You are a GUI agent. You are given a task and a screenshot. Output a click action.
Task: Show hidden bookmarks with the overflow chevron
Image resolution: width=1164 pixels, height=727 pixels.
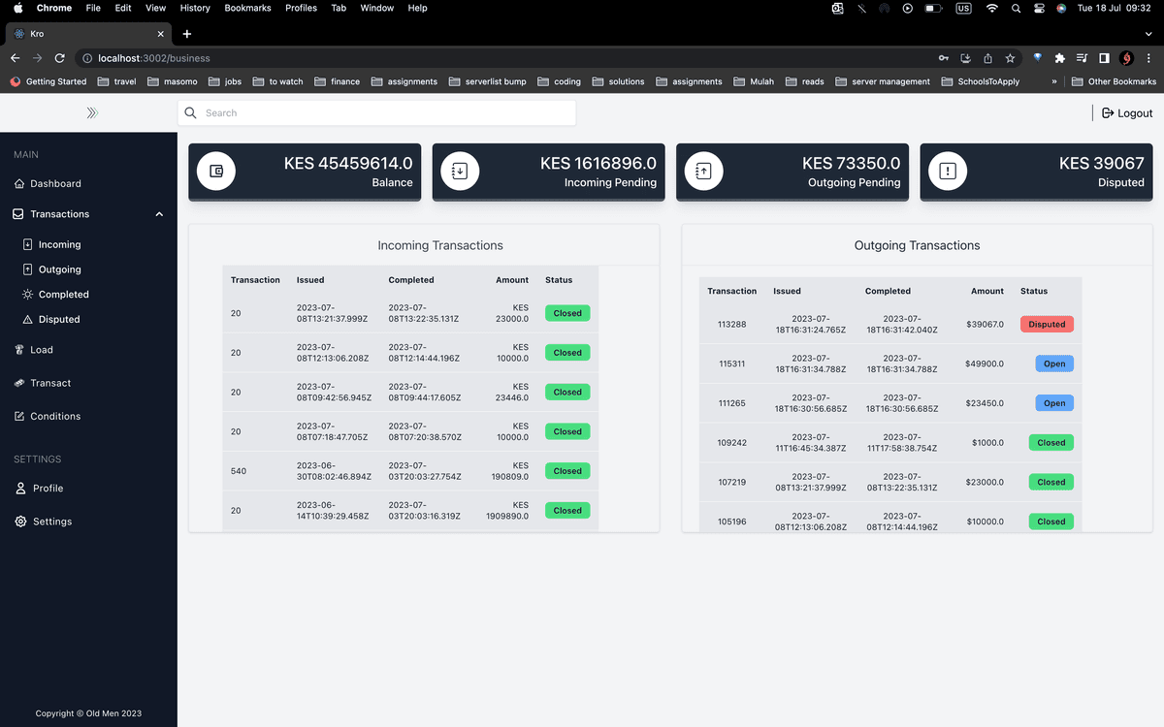[x=1054, y=81]
